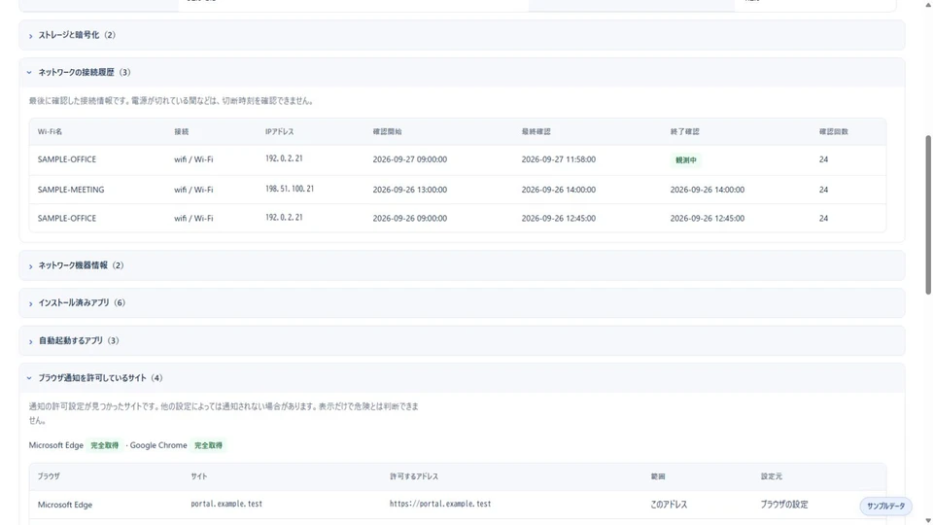Viewport: 933px width, 525px height.
Task: Click the このアドレス scope cell
Action: pos(669,505)
